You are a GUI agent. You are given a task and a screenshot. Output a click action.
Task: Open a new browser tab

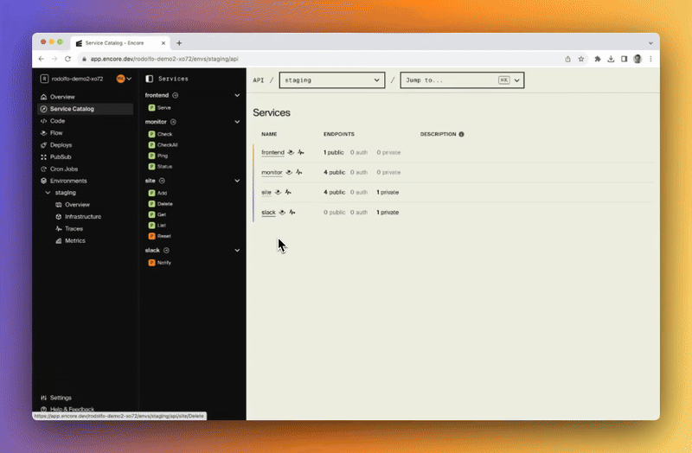(x=179, y=43)
